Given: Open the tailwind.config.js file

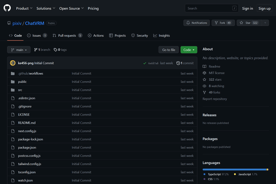Looking at the screenshot, I should click(x=30, y=164).
